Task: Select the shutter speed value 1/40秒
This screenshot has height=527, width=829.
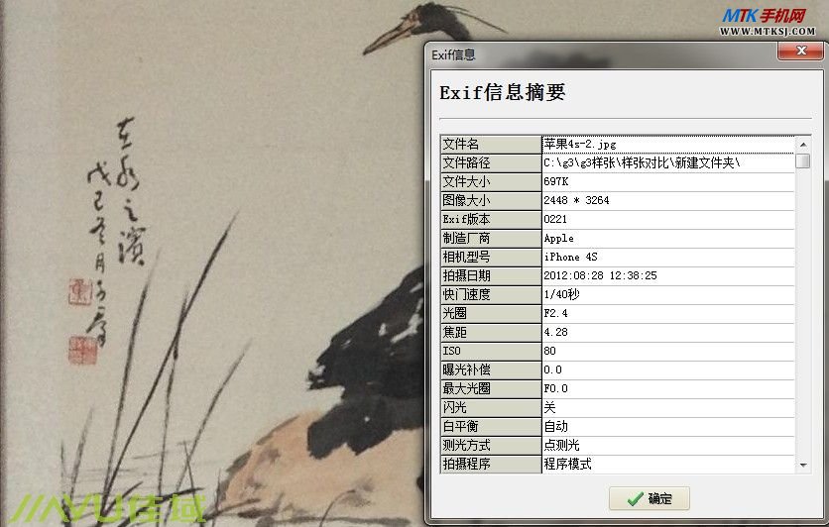Action: click(x=668, y=294)
